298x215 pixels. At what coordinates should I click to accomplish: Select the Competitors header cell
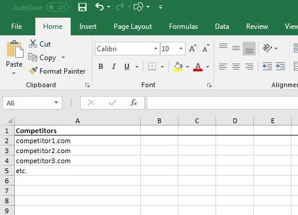pos(78,130)
